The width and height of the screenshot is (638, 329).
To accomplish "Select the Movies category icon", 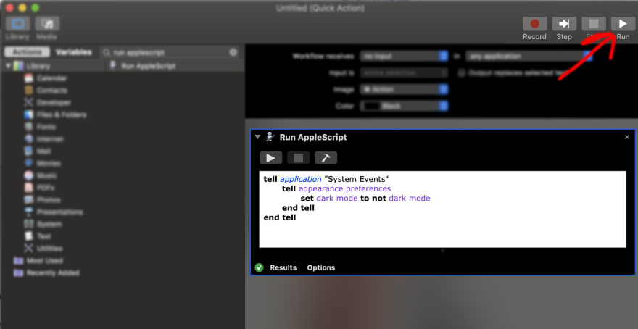I will tap(28, 163).
